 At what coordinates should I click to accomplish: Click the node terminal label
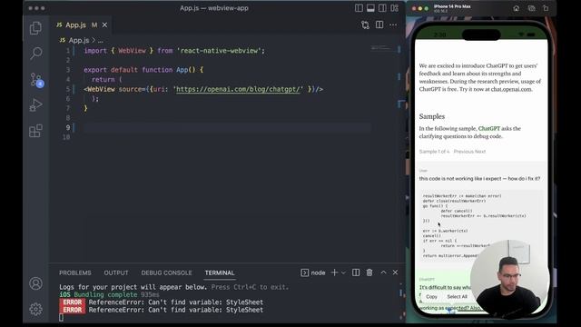pyautogui.click(x=318, y=272)
